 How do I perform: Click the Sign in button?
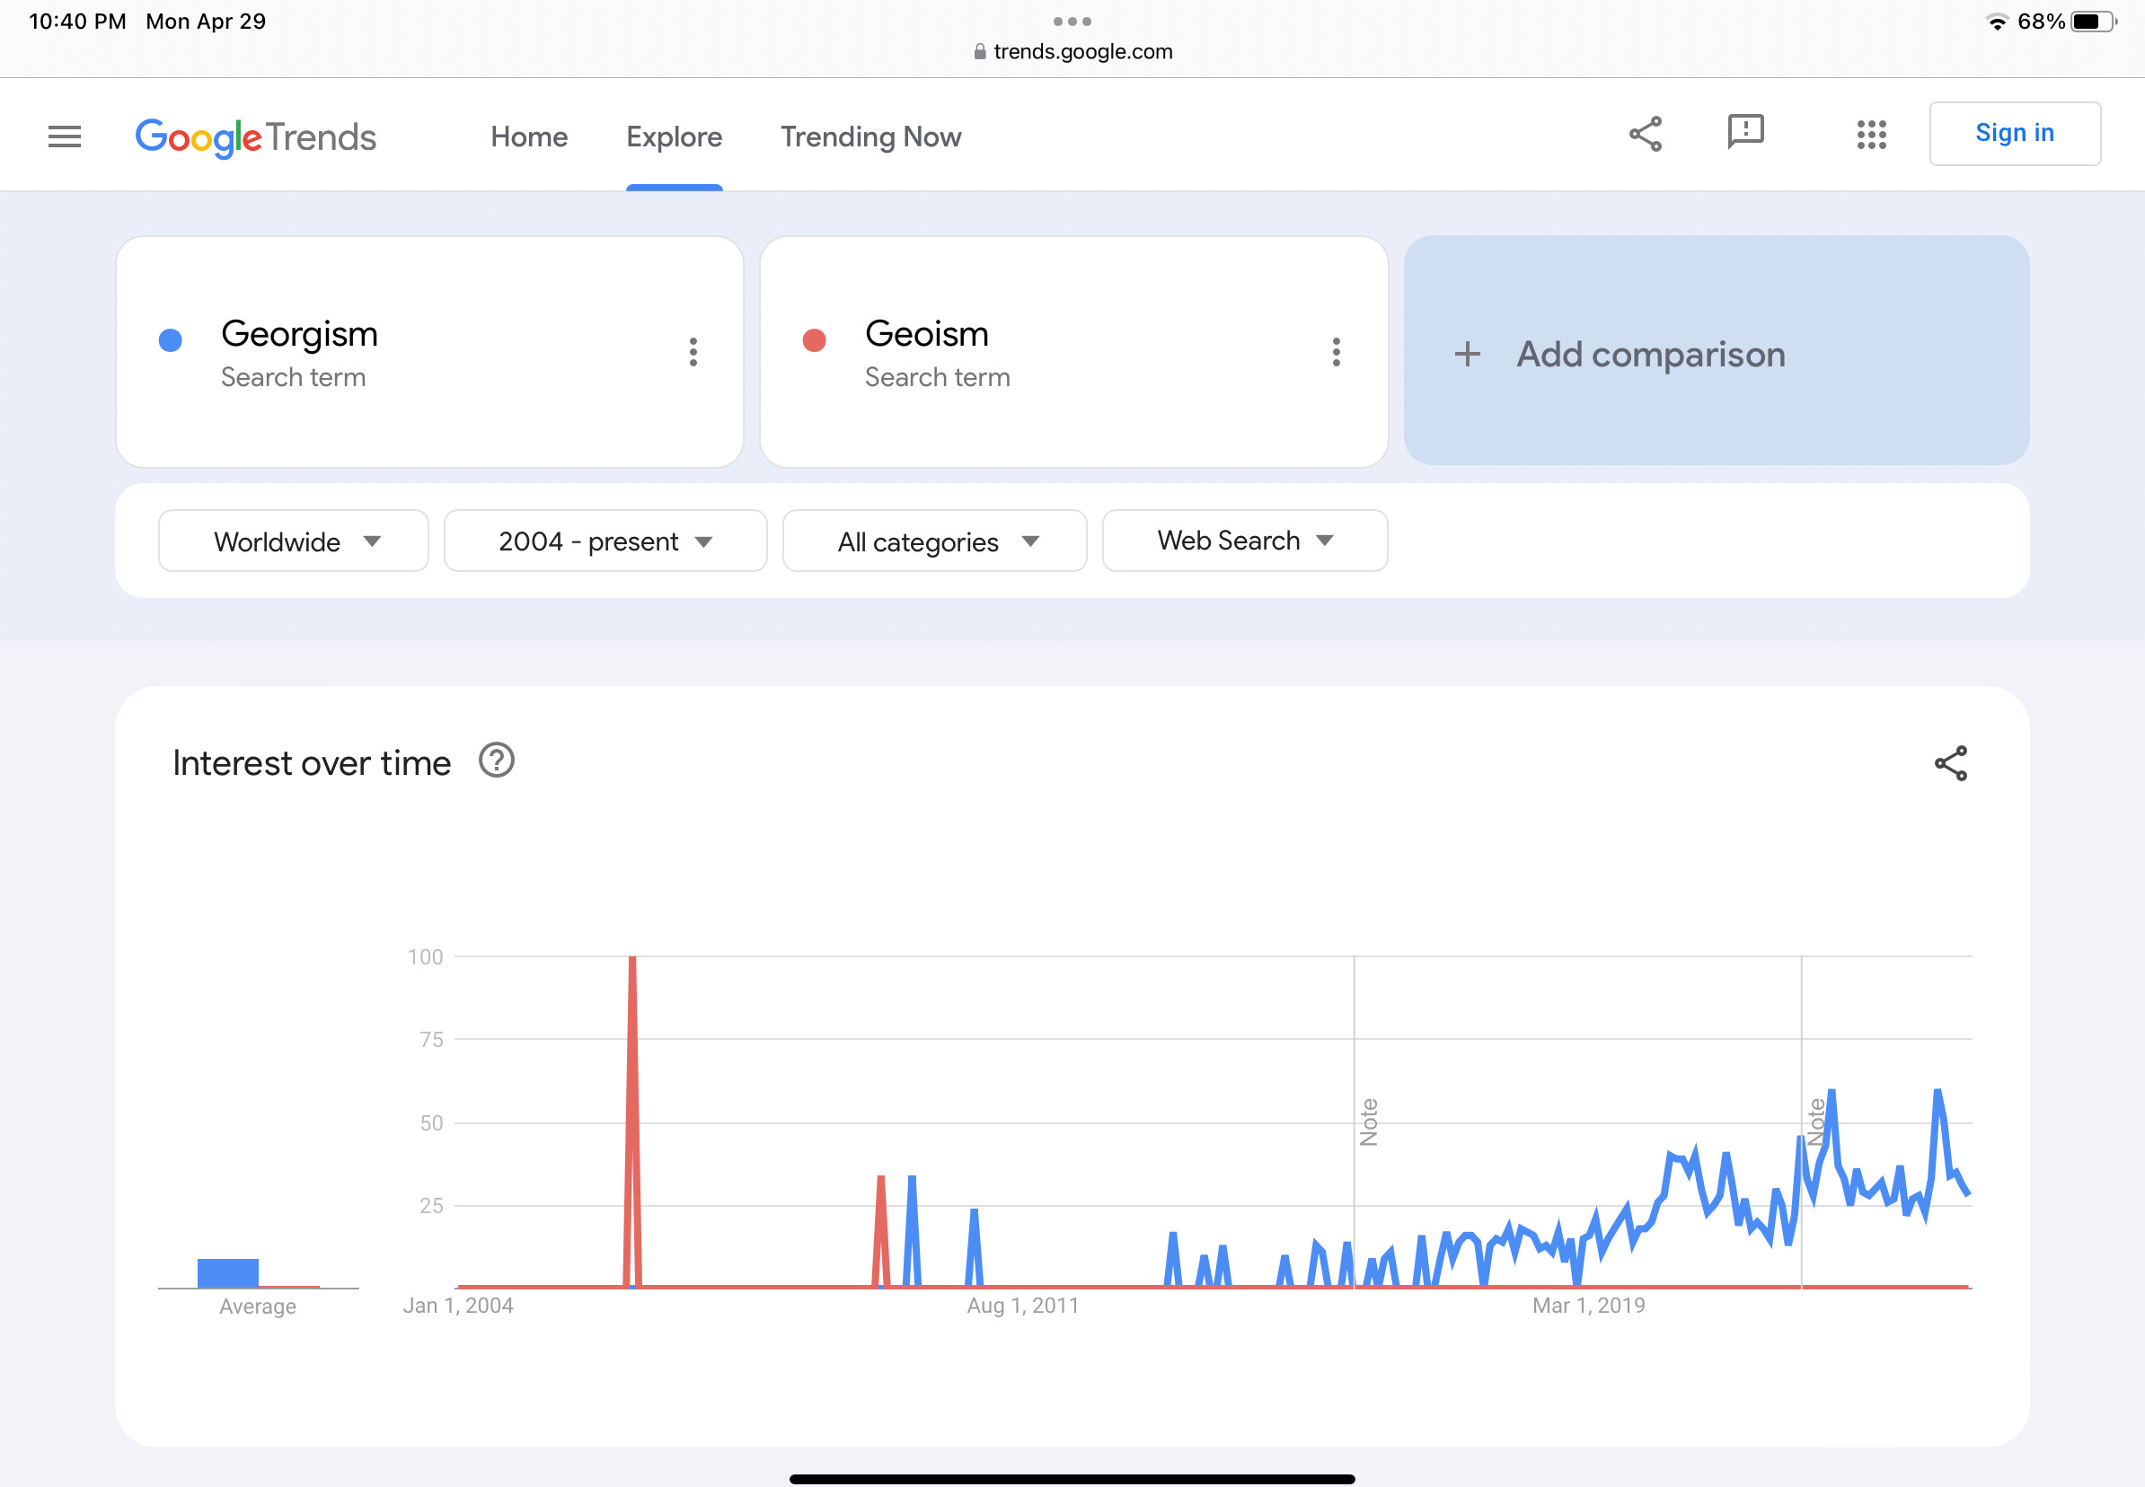click(2015, 133)
